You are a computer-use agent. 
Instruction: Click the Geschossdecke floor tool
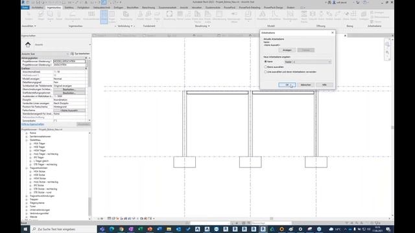tap(72, 16)
